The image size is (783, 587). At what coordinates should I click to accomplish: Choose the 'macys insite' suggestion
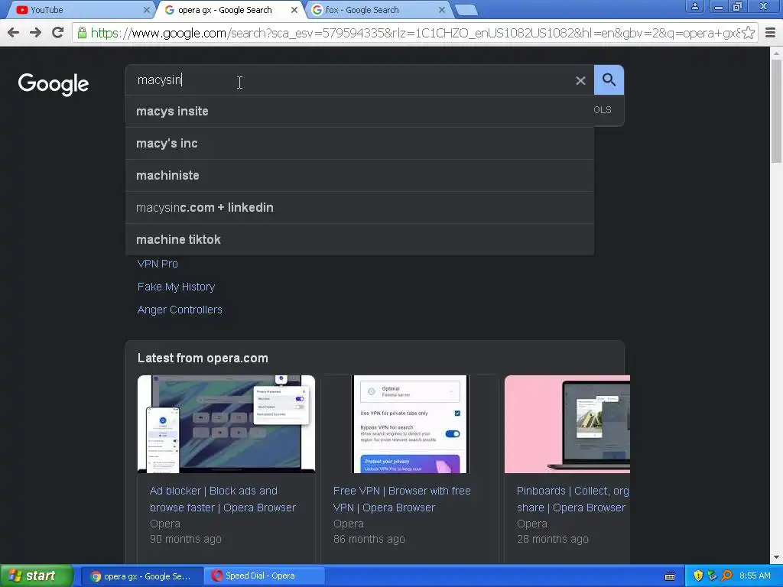(x=359, y=112)
